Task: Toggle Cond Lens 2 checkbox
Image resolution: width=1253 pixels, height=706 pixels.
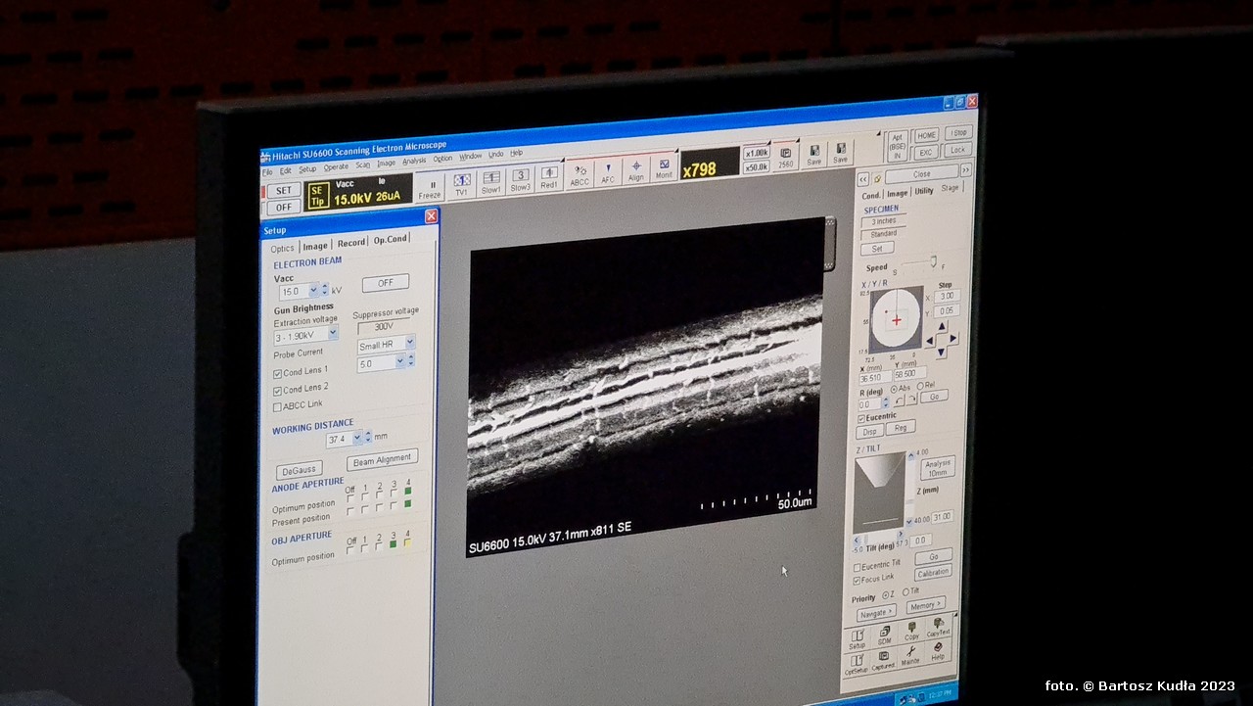Action: coord(278,390)
